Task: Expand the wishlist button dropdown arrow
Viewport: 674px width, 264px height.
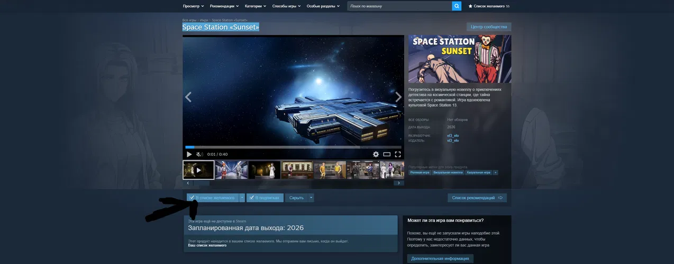Action: [242, 197]
